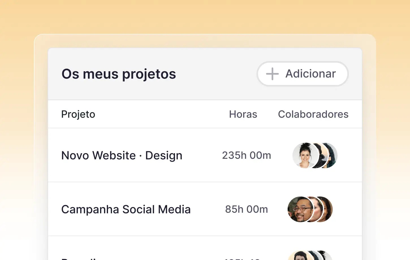Sort by the Projeto column header

click(x=78, y=114)
